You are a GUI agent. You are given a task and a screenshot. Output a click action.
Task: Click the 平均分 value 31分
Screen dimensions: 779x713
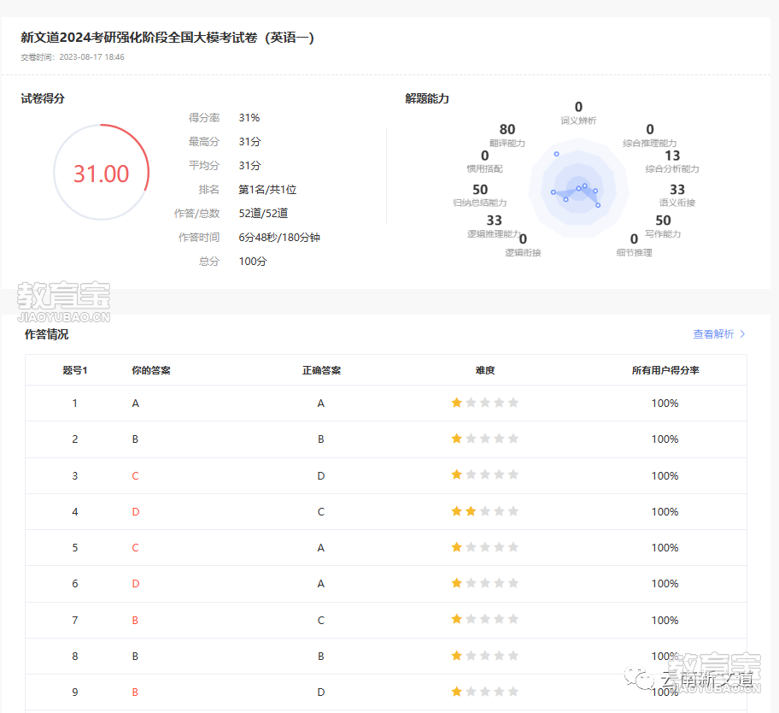[250, 166]
